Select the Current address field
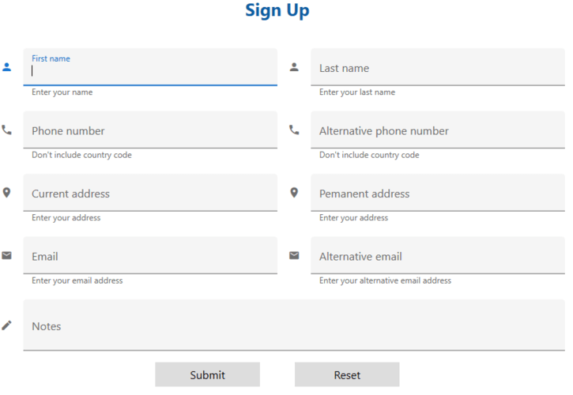This screenshot has height=395, width=573. click(150, 193)
